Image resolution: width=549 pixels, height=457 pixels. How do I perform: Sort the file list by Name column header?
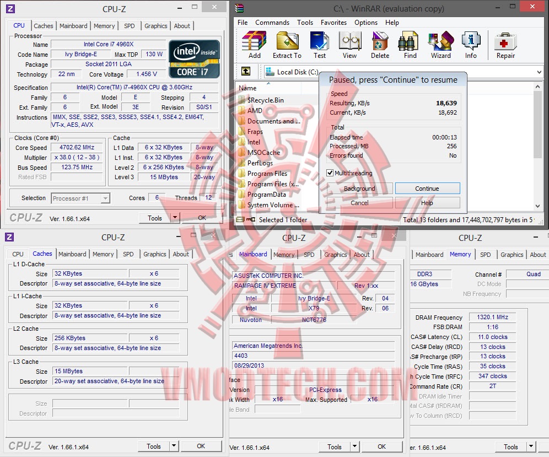click(x=247, y=88)
